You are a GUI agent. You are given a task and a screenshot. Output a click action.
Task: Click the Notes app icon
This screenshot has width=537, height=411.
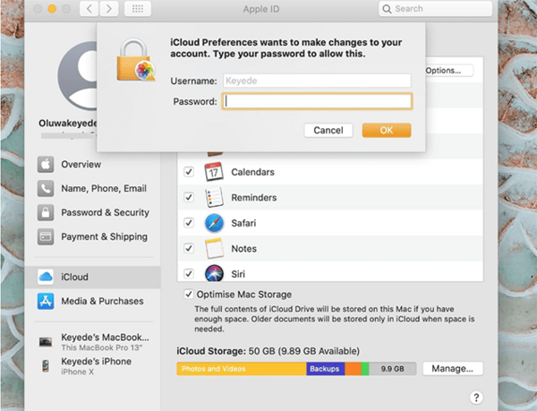pyautogui.click(x=214, y=248)
